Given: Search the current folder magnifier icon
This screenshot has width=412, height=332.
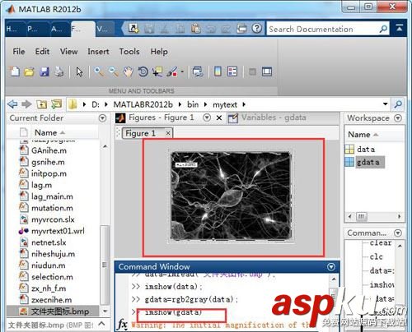Looking at the screenshot, I should (398, 104).
